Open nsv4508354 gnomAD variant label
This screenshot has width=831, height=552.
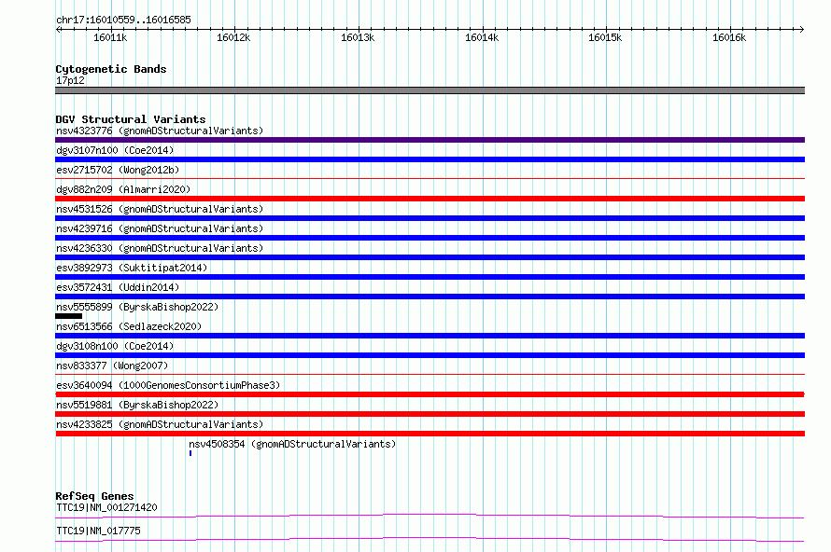click(292, 444)
